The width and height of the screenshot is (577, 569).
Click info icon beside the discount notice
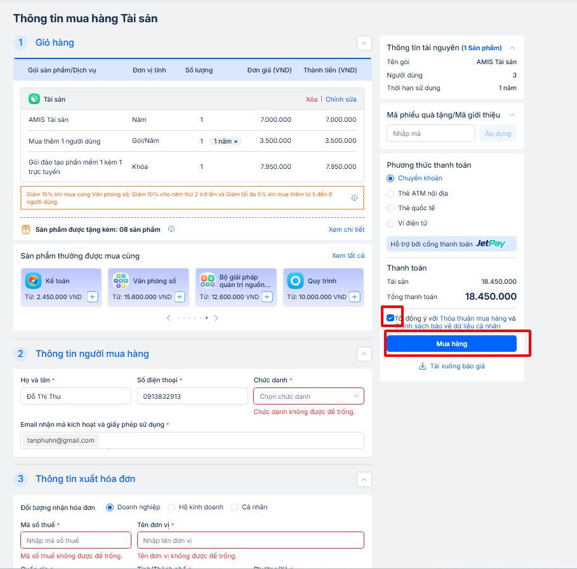(354, 198)
